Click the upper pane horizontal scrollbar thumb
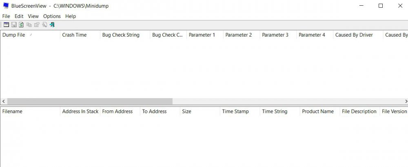Viewport: 408px width, 167px height. (x=90, y=101)
